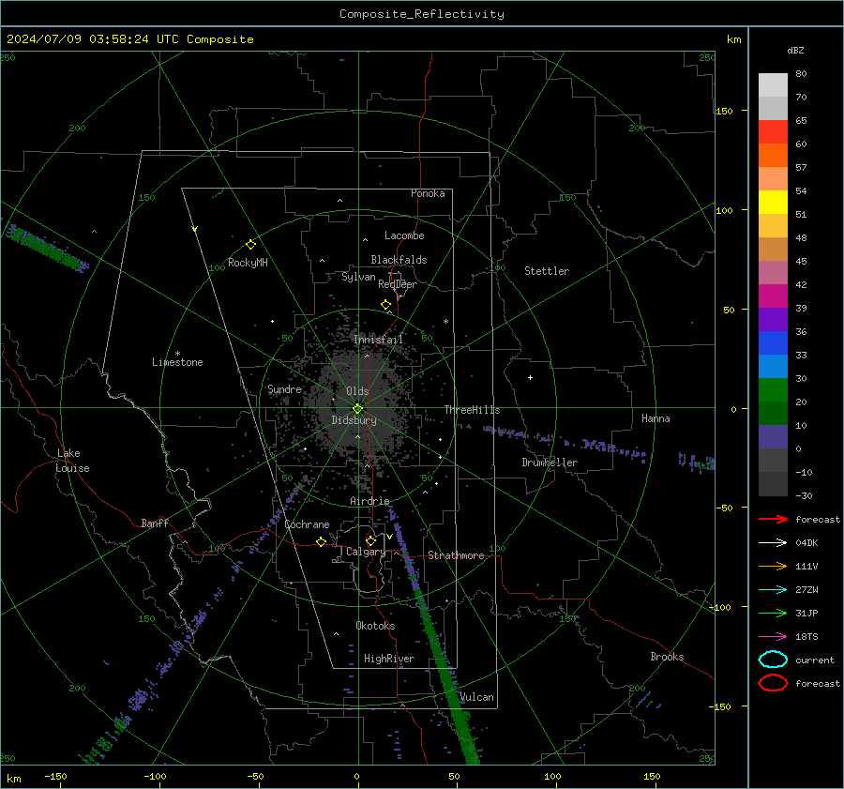
Task: Click the Vulcan city label
Action: 477,697
